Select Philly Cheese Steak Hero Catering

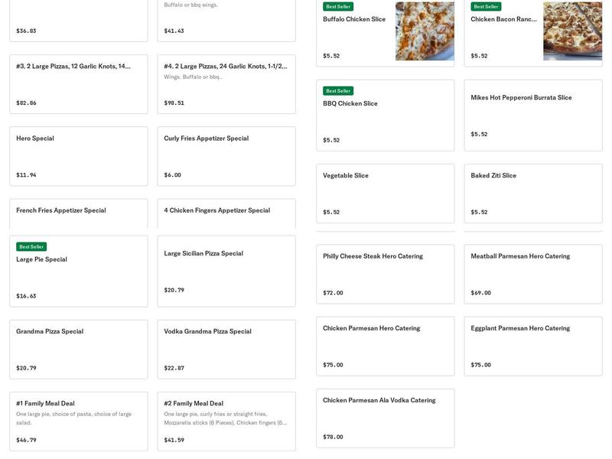click(385, 274)
